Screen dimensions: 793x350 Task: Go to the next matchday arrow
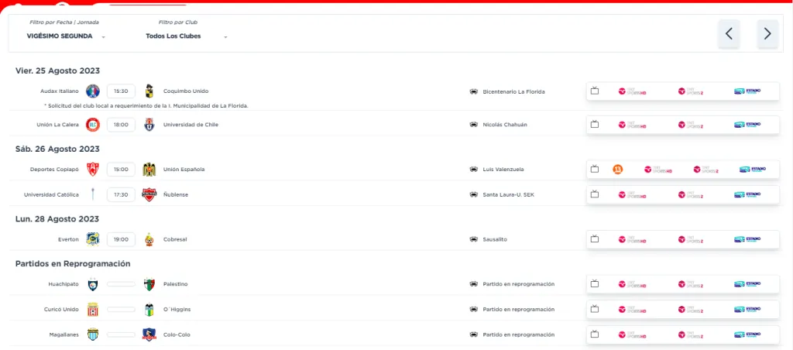[x=767, y=34]
